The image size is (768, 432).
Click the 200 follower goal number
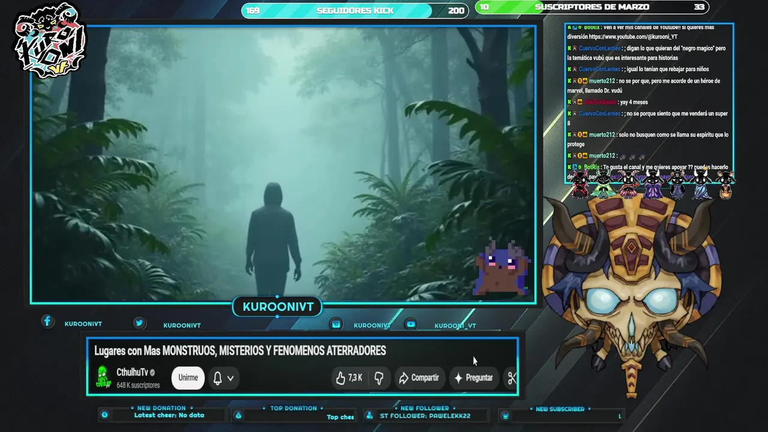(x=456, y=10)
